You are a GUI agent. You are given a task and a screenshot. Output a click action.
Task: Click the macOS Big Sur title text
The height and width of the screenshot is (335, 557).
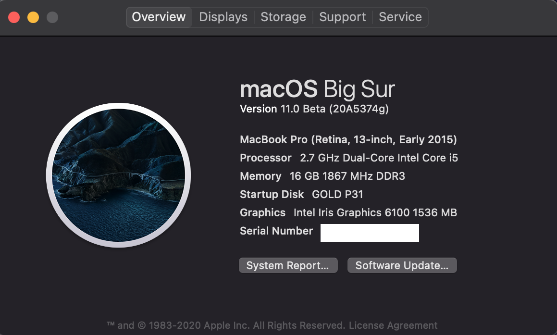pyautogui.click(x=317, y=89)
